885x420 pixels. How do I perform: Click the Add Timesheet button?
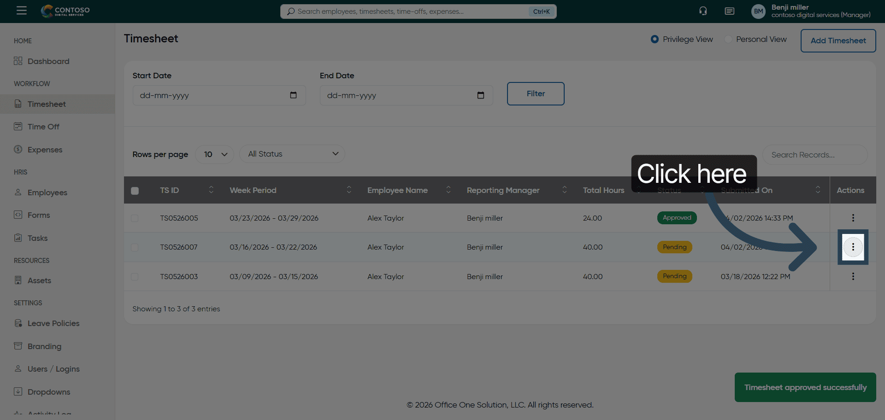click(838, 41)
